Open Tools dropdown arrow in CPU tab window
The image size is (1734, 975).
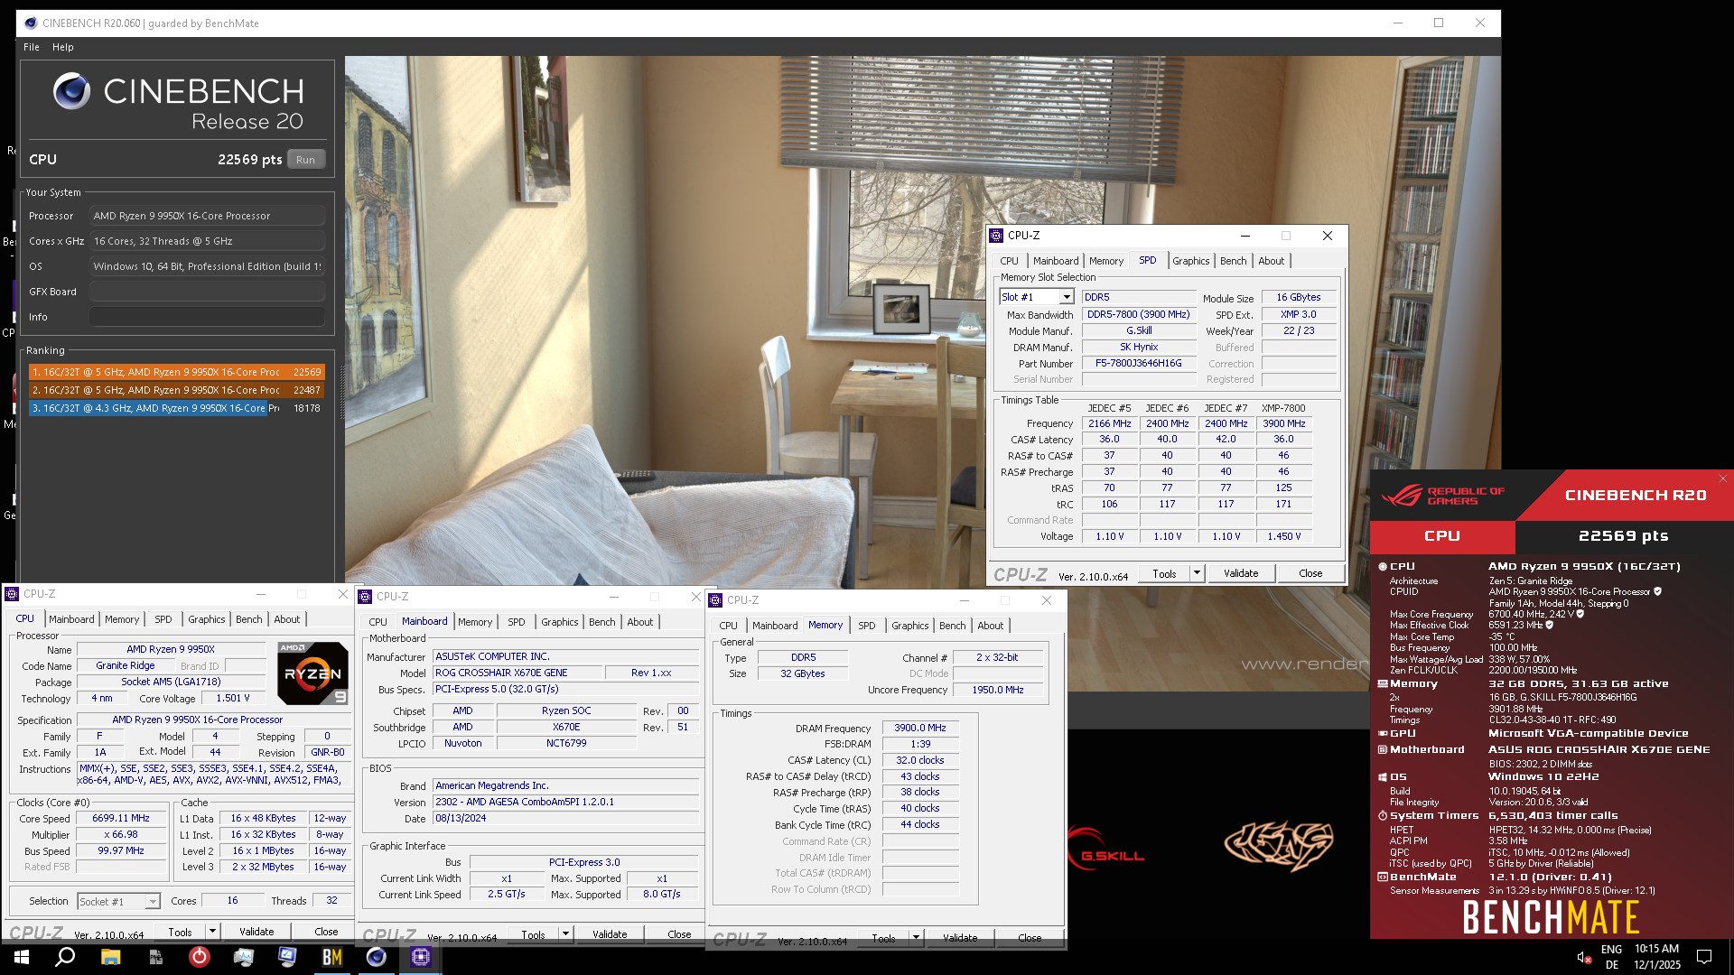pyautogui.click(x=212, y=932)
